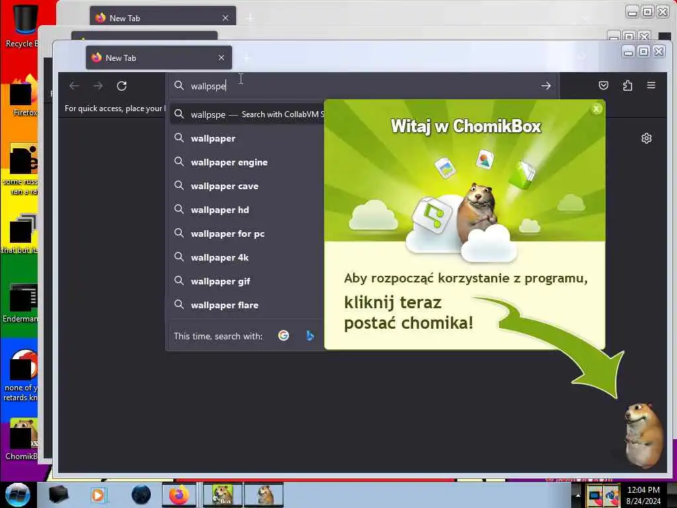The image size is (677, 508).
Task: Open the Enderman desktop icon
Action: point(20,302)
